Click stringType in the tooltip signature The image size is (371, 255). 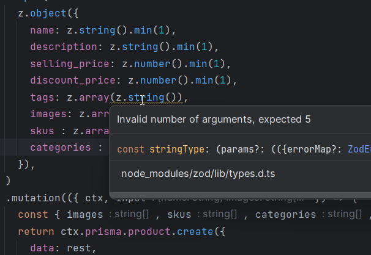coord(177,149)
